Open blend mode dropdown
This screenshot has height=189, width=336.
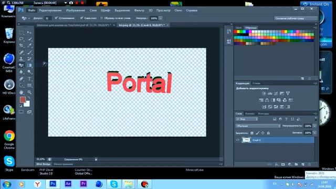click(258, 126)
